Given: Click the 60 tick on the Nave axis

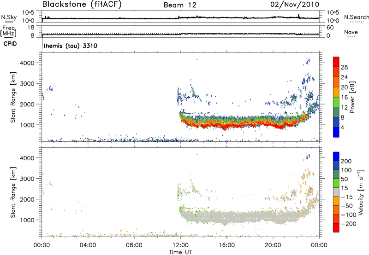Looking at the screenshot, I should pos(330,28).
